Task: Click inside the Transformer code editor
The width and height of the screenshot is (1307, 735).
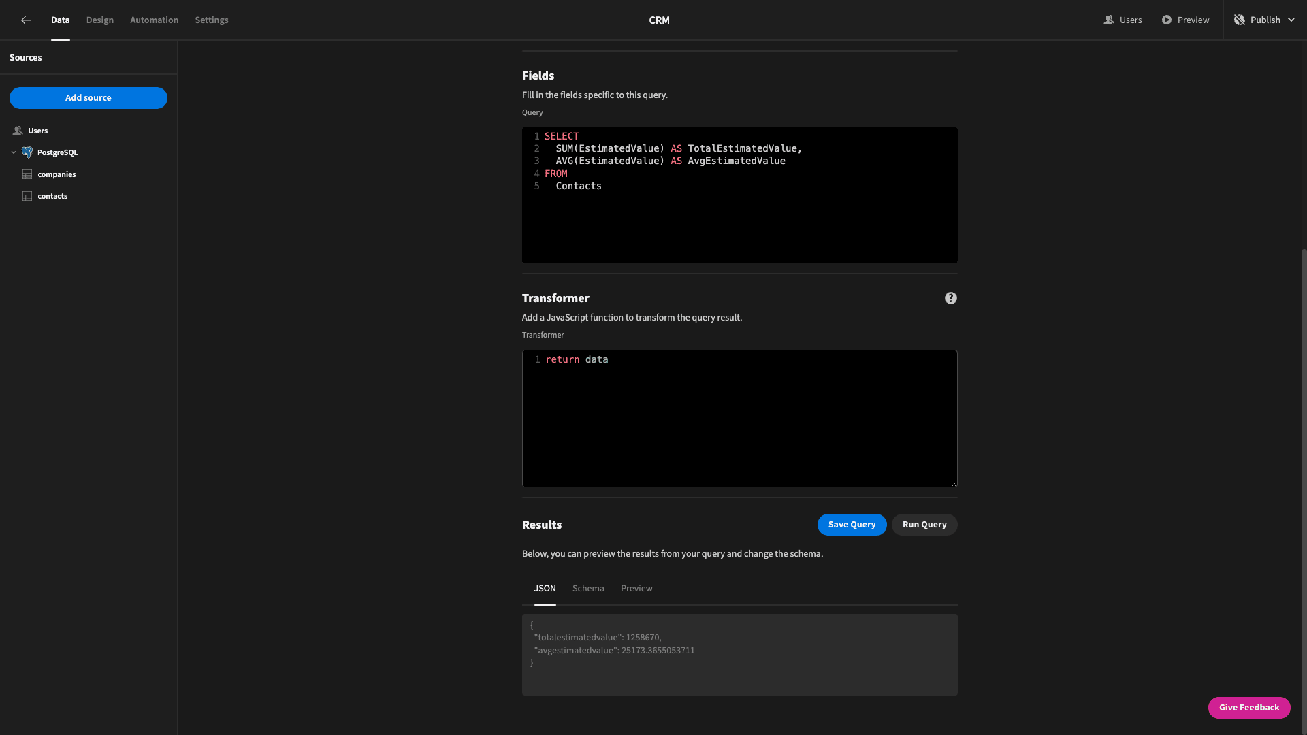Action: pyautogui.click(x=740, y=419)
